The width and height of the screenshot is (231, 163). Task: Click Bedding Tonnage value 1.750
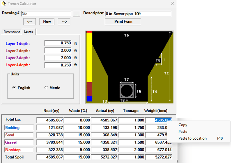tap(131, 128)
